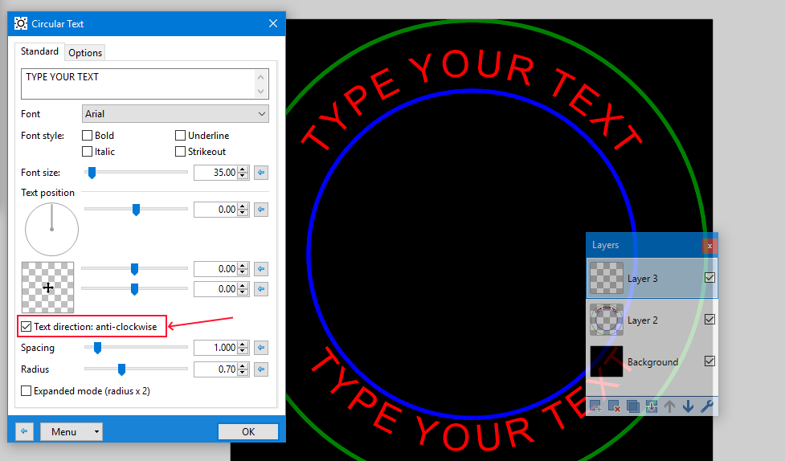Add a new layer in Layers panel
Screen dimensions: 785x461
coord(595,406)
